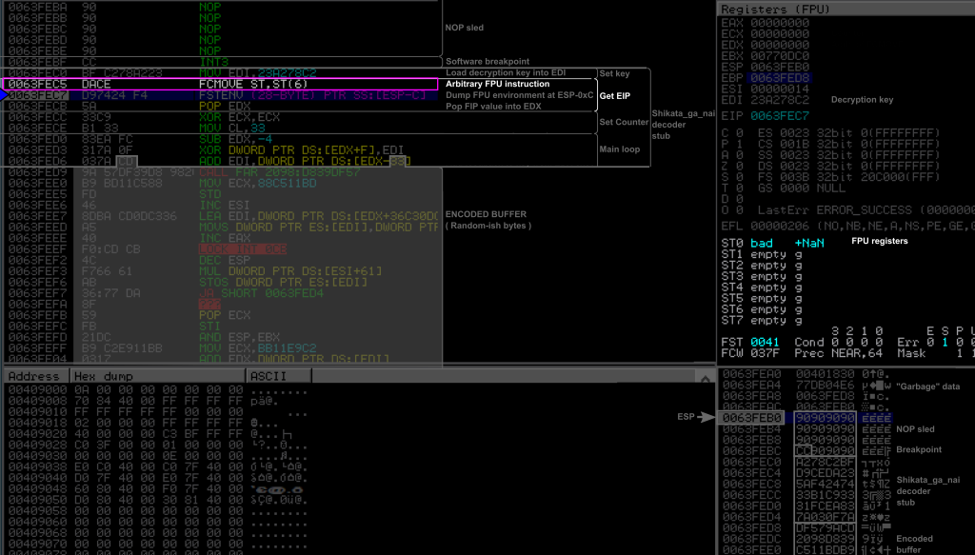Click the EBP register value 0063FED8
975x555 pixels.
(x=779, y=78)
